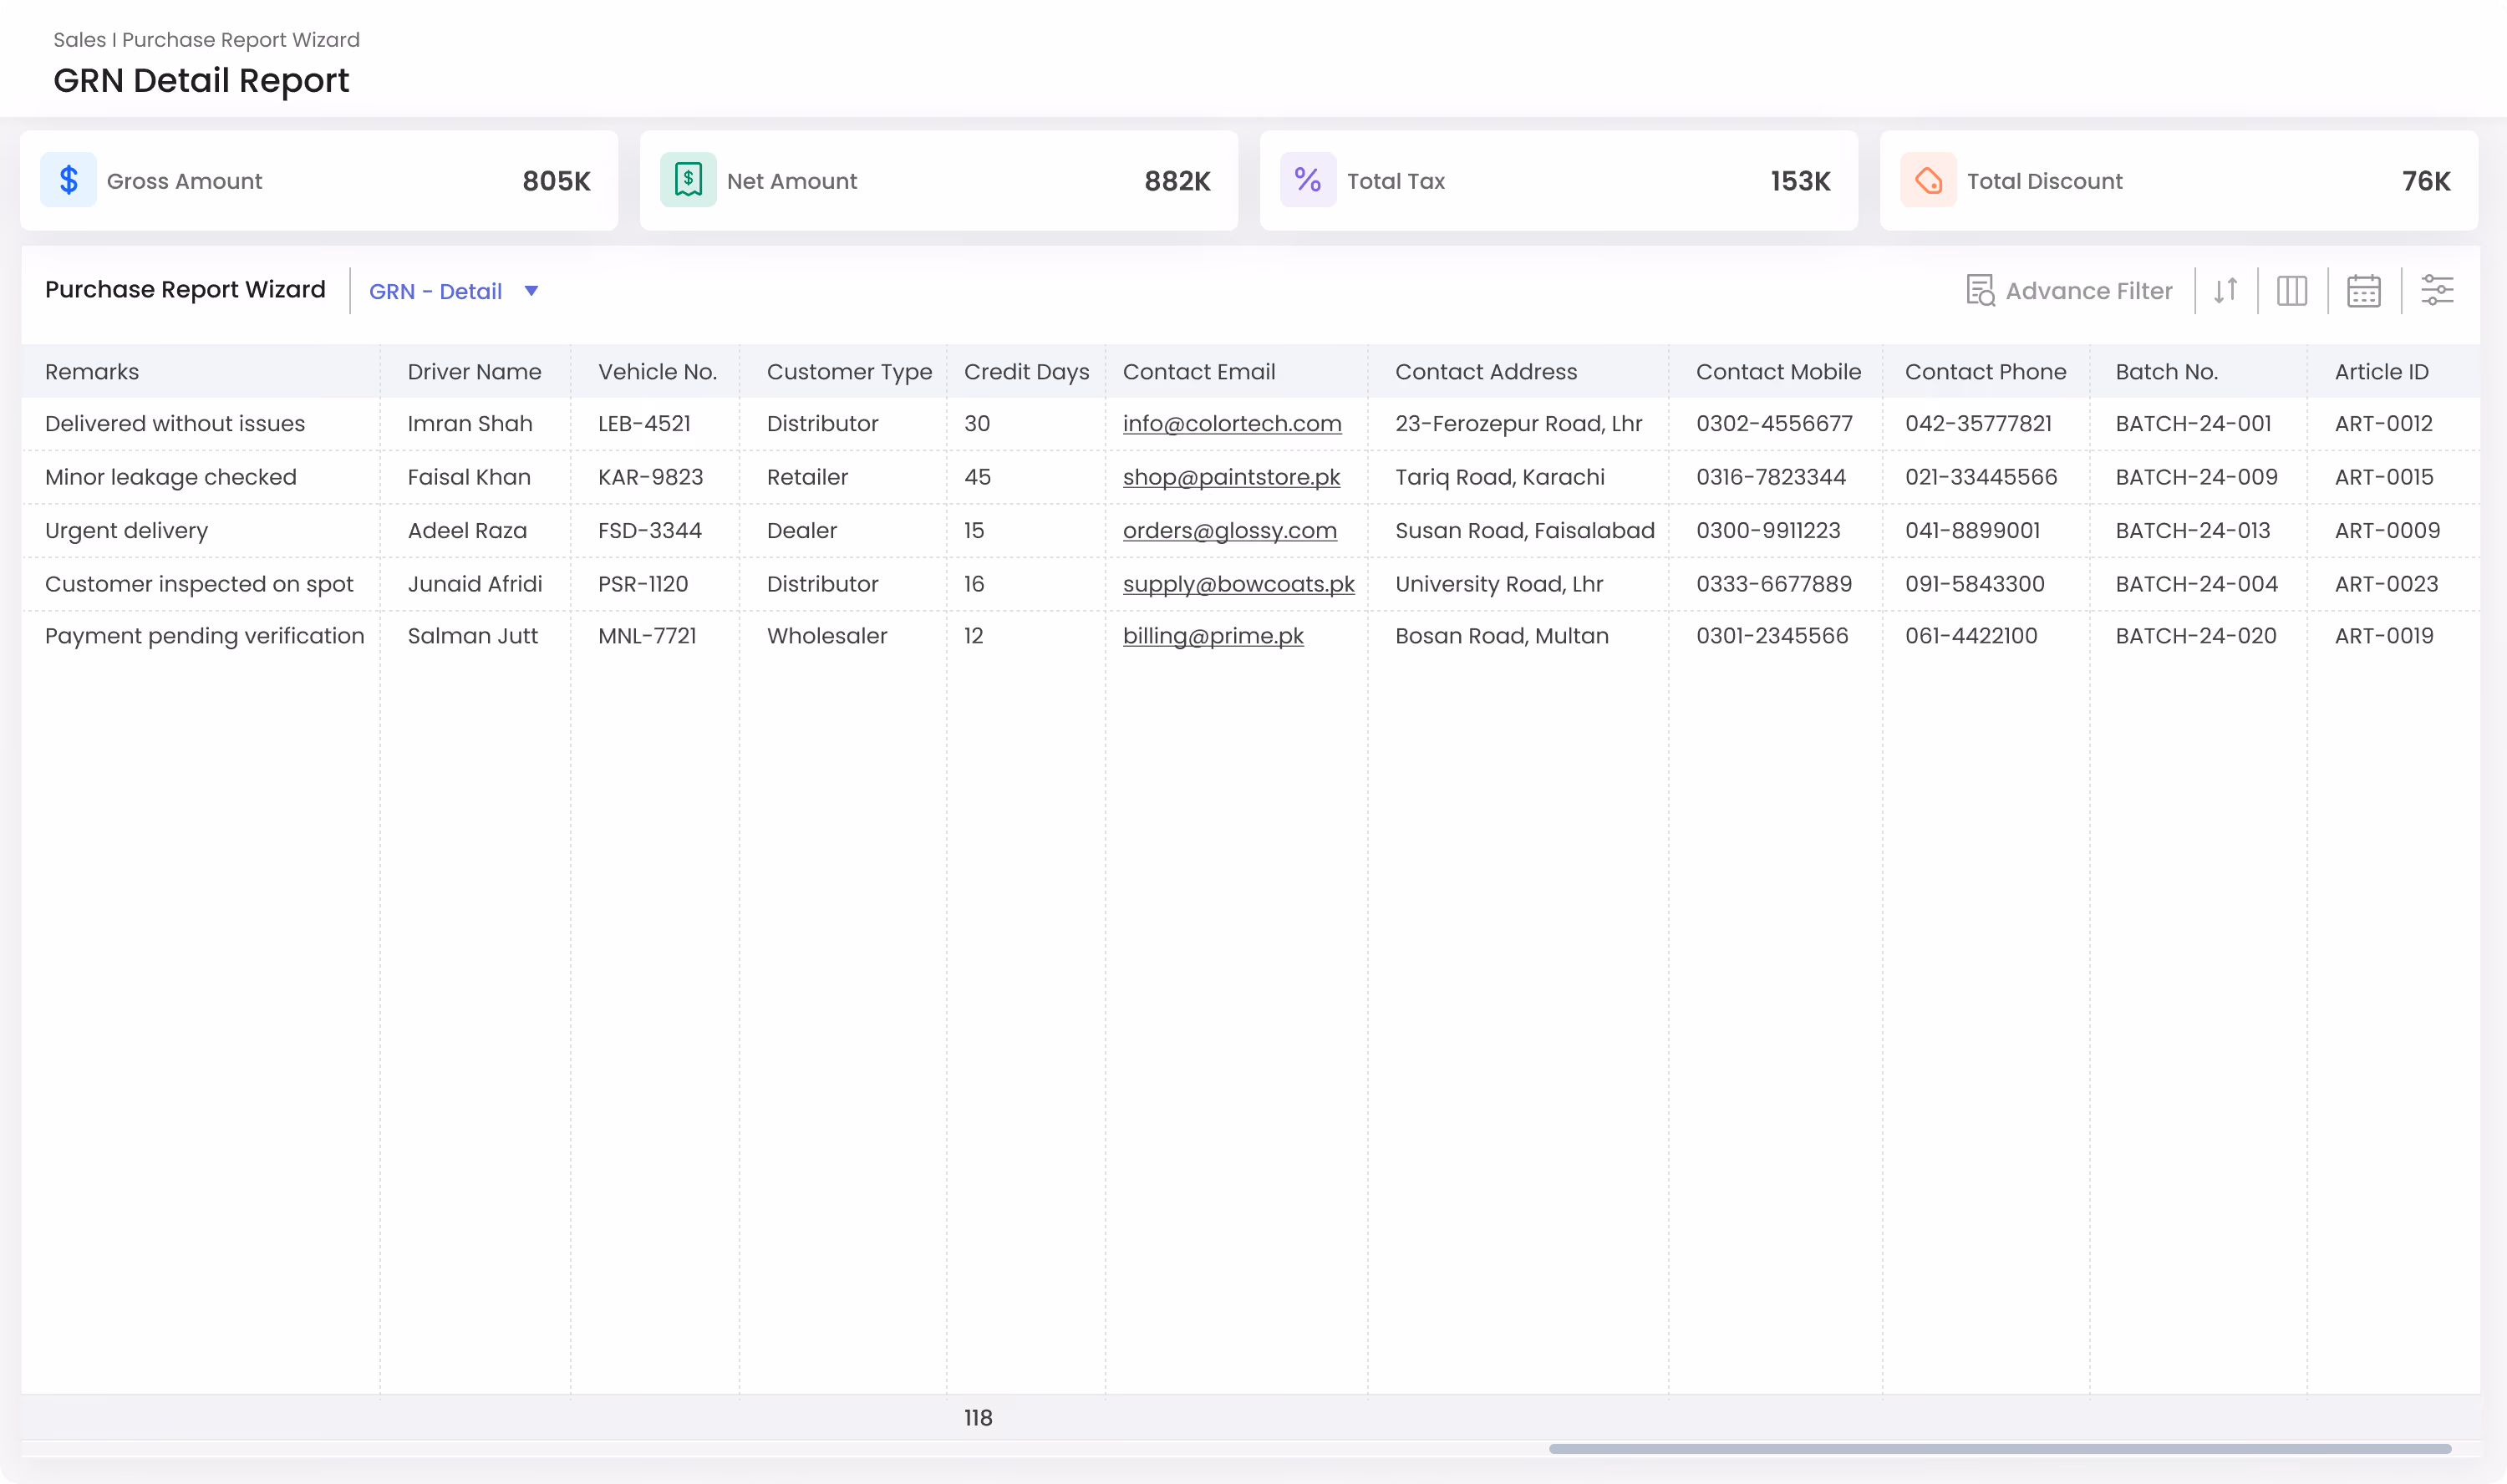Screen dimensions: 2507x1484
Task: Open the shop@paintstore.pk email link
Action: pyautogui.click(x=1231, y=477)
